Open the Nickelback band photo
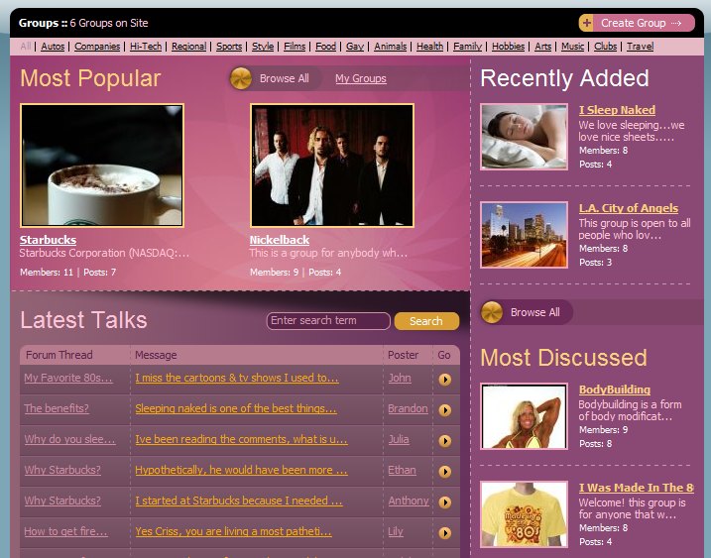The width and height of the screenshot is (711, 558). [x=331, y=166]
